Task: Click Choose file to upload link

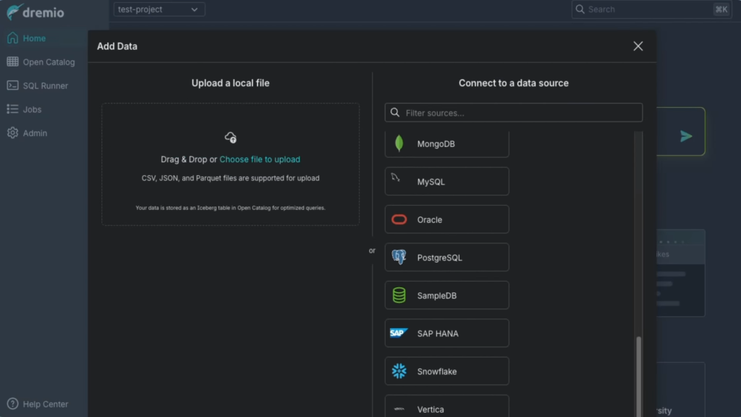Action: pos(260,159)
